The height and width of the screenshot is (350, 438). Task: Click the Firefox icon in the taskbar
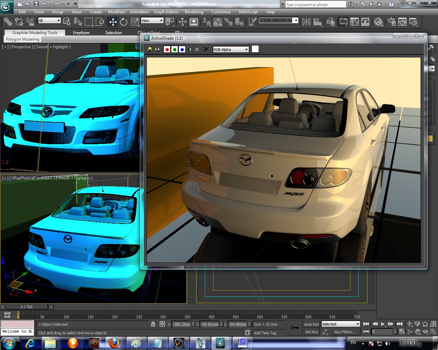(114, 342)
